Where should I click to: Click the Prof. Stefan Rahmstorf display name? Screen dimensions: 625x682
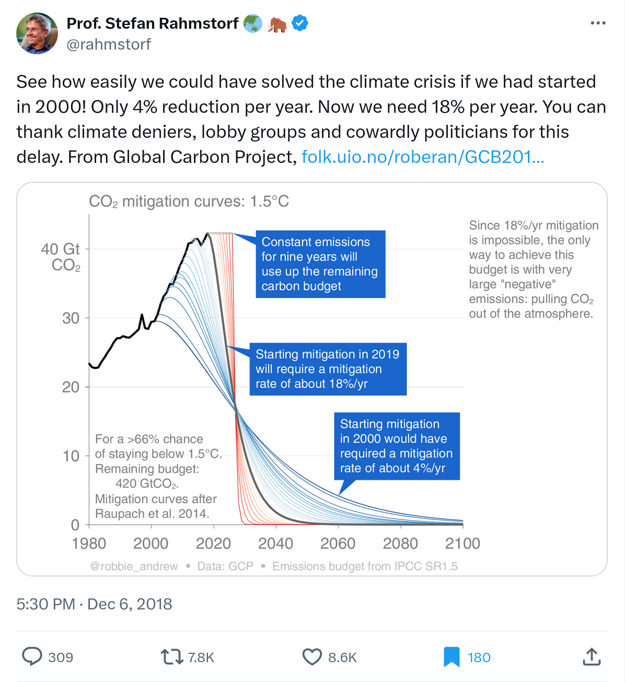click(152, 23)
